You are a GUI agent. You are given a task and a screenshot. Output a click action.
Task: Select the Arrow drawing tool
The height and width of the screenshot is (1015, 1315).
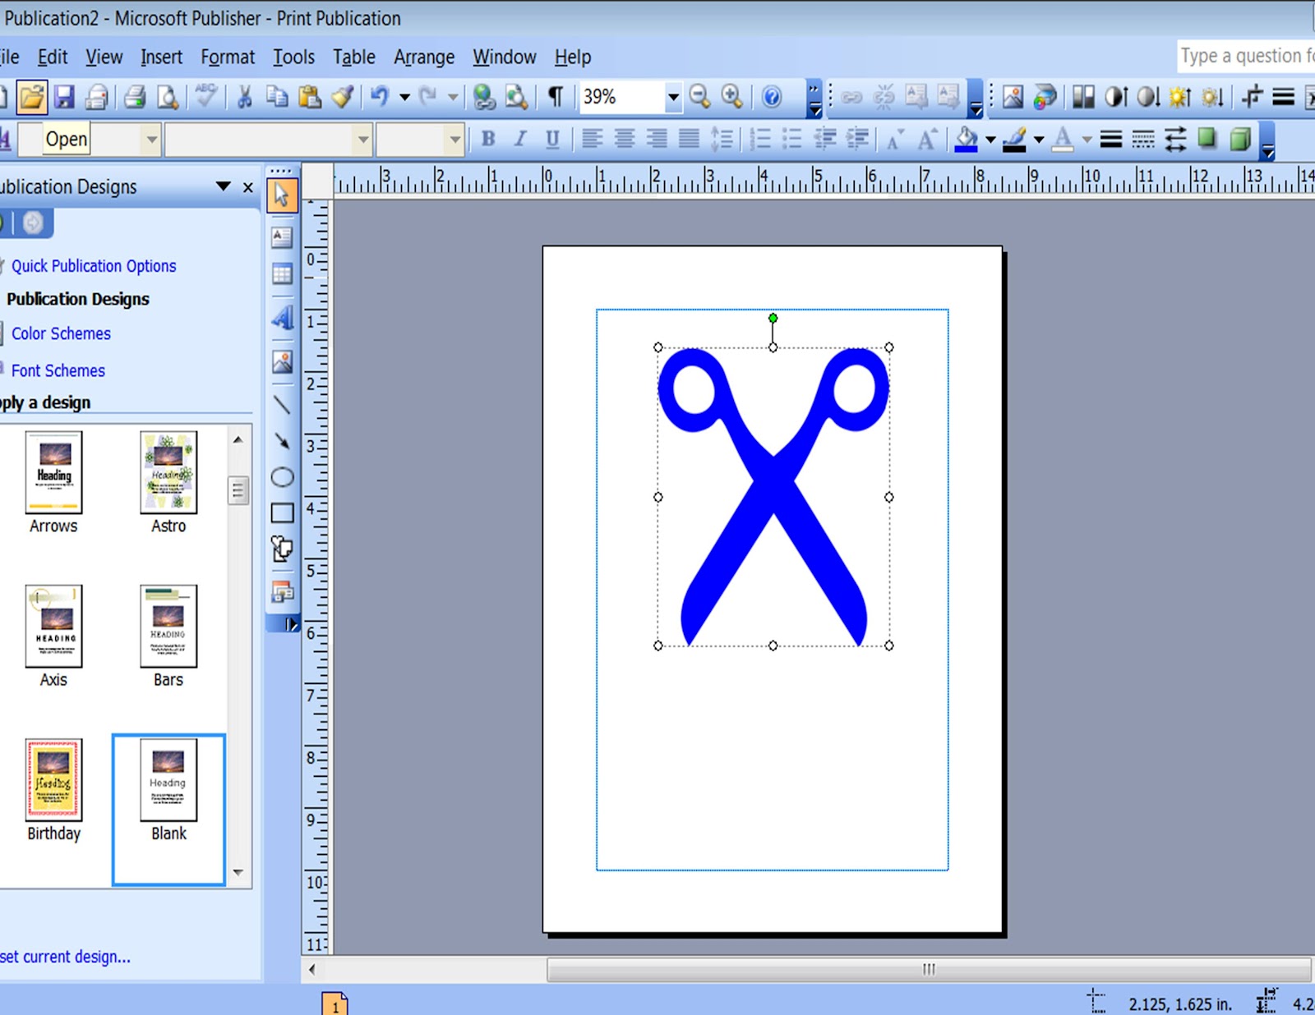[282, 442]
